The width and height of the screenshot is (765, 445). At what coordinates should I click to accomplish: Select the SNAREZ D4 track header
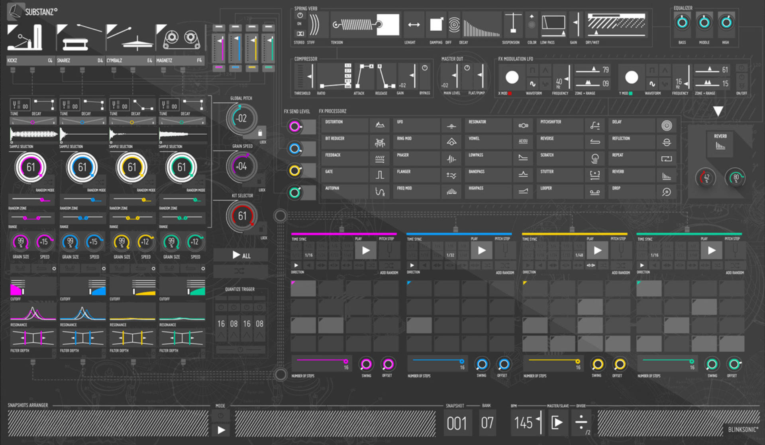80,61
